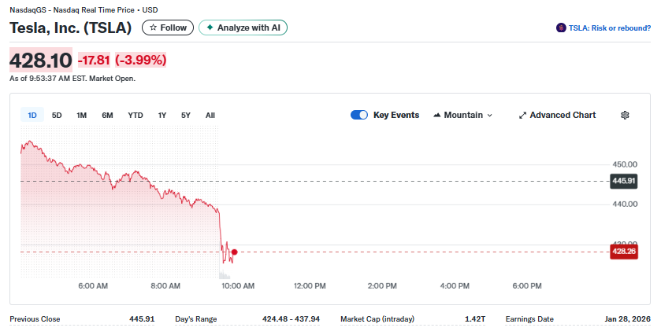This screenshot has height=335, width=661.
Task: Click the sparkle icon on Analyze with AI
Action: click(210, 28)
